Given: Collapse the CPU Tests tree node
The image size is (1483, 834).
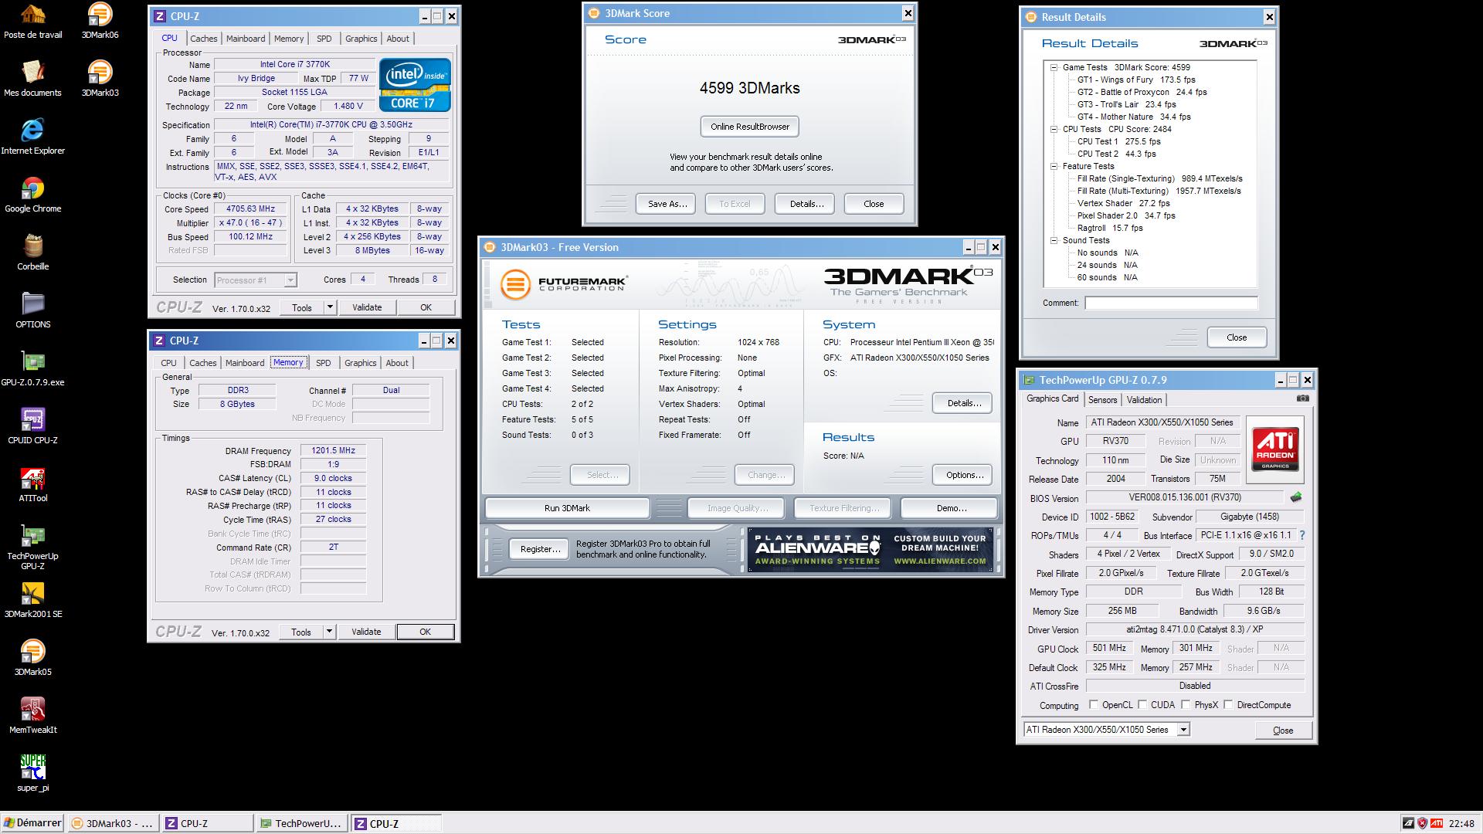Looking at the screenshot, I should point(1054,129).
